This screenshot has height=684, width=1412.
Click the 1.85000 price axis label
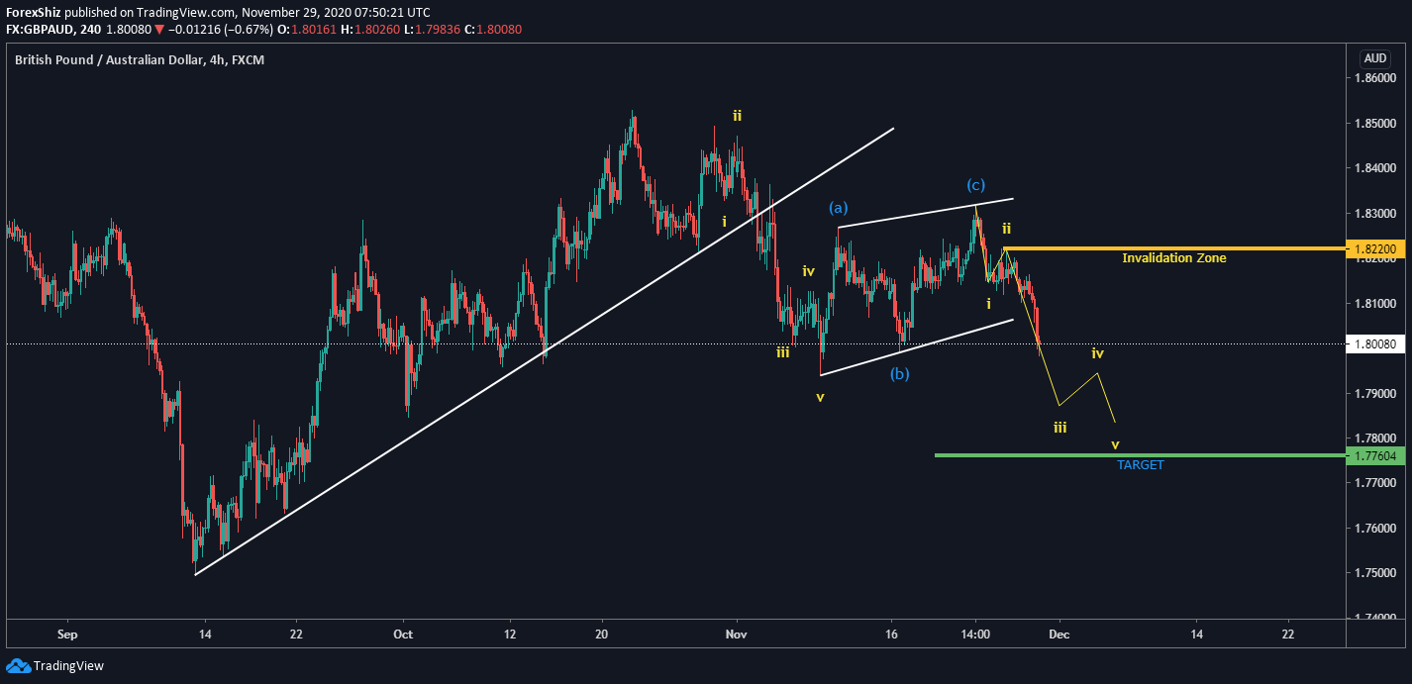click(1375, 124)
